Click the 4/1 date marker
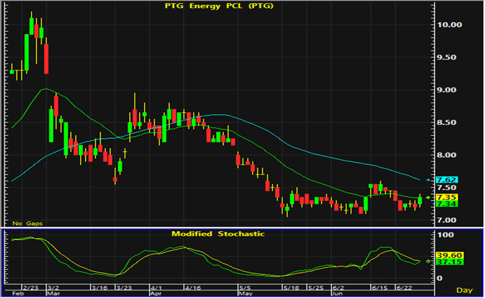The image size is (485, 298). (x=156, y=288)
